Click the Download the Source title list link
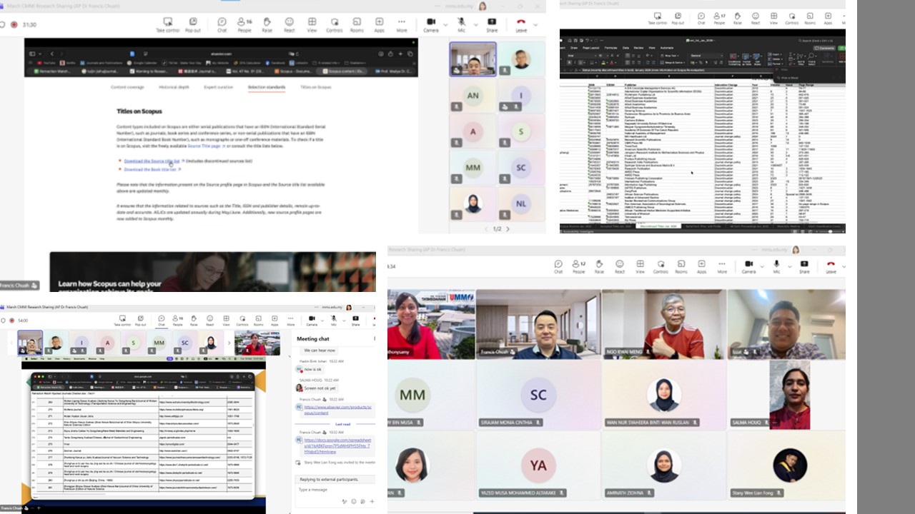 pos(152,161)
